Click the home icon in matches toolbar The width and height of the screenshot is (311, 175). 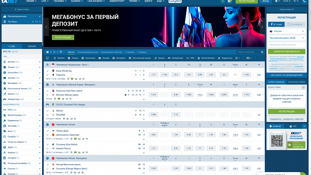[x=47, y=52]
